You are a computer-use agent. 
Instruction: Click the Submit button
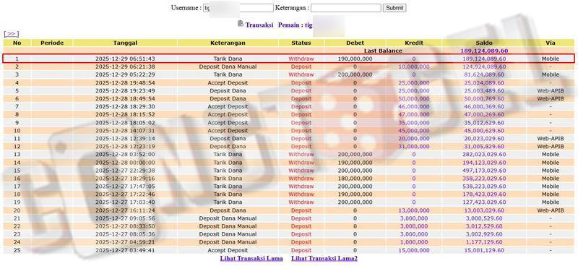(394, 8)
